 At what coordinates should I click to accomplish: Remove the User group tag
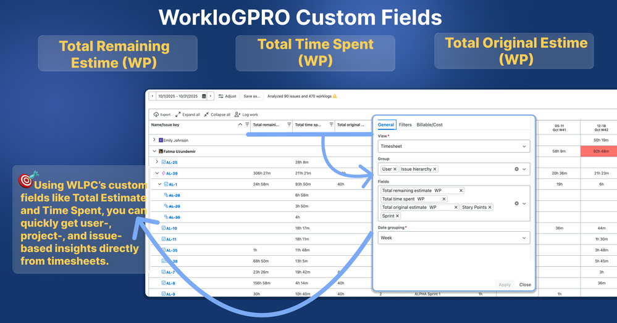pos(395,169)
